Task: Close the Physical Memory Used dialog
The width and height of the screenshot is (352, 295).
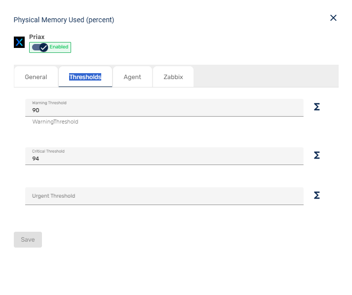Action: 333,18
